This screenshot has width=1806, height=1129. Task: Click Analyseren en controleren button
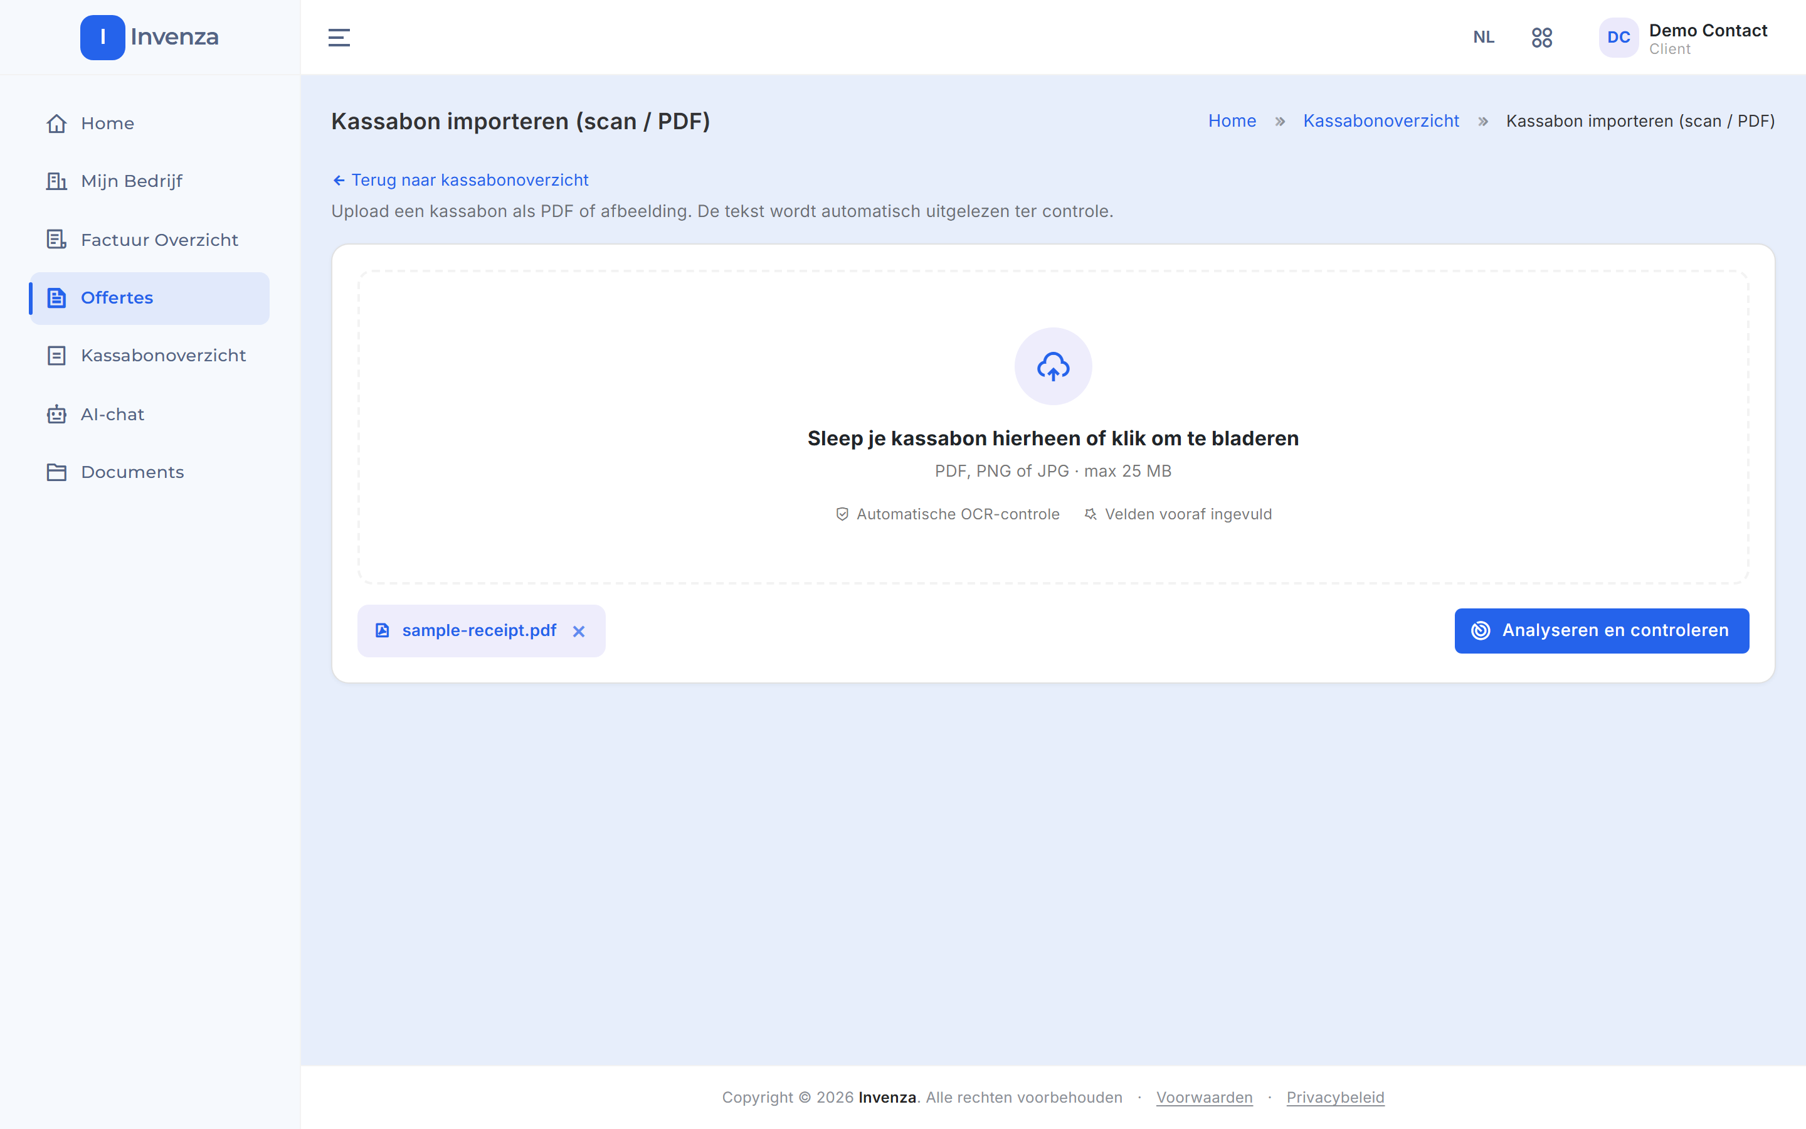(1602, 631)
